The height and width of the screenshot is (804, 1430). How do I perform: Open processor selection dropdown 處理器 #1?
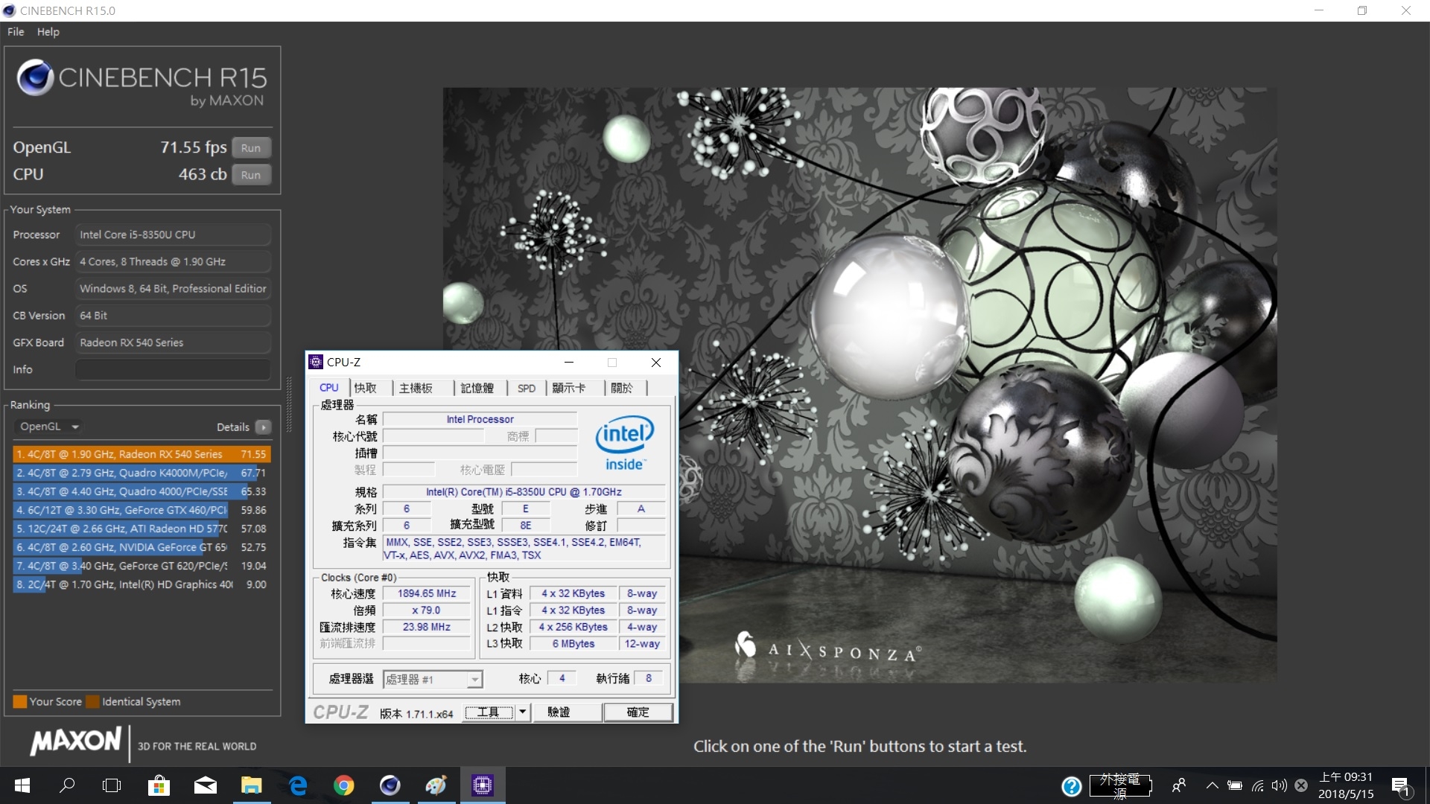click(x=433, y=679)
